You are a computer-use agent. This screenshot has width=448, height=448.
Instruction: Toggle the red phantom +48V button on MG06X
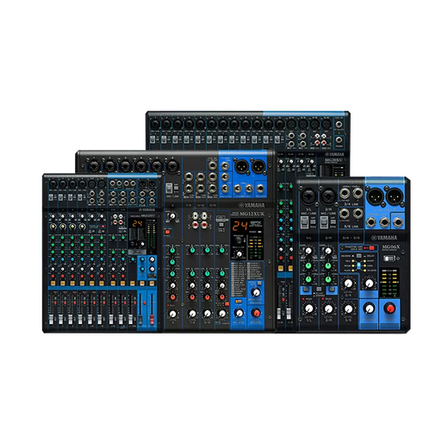coord(371,248)
